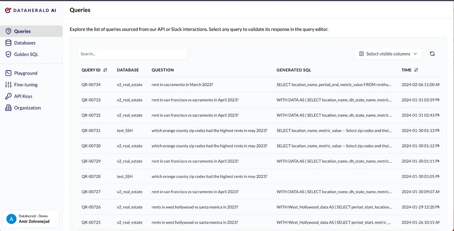Select the Queries shield icon in sidebar
Screen dimensions: 454x231
point(8,31)
